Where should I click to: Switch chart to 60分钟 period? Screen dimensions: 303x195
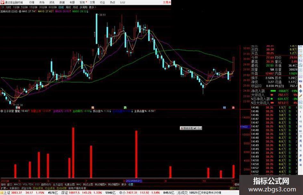53,7
